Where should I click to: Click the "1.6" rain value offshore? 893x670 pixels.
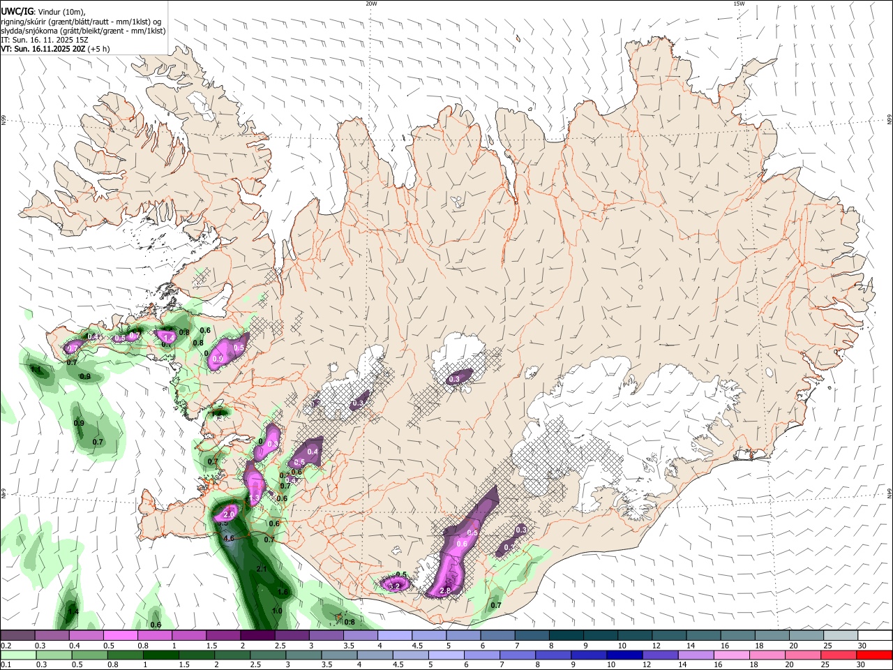tap(283, 592)
